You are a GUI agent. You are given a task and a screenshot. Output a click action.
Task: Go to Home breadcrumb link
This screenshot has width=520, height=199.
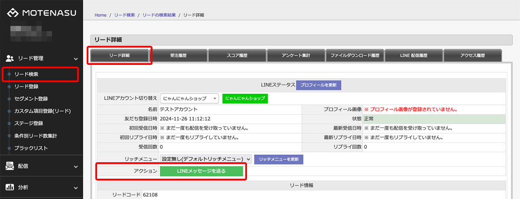pos(101,15)
